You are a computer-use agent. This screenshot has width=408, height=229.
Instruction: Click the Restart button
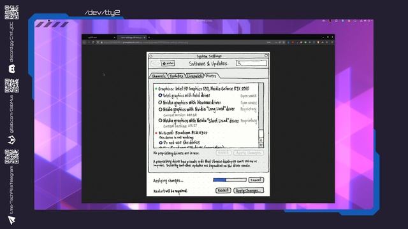[x=223, y=190]
